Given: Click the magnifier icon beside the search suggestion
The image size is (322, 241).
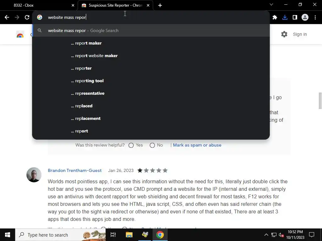Looking at the screenshot, I should 40,30.
